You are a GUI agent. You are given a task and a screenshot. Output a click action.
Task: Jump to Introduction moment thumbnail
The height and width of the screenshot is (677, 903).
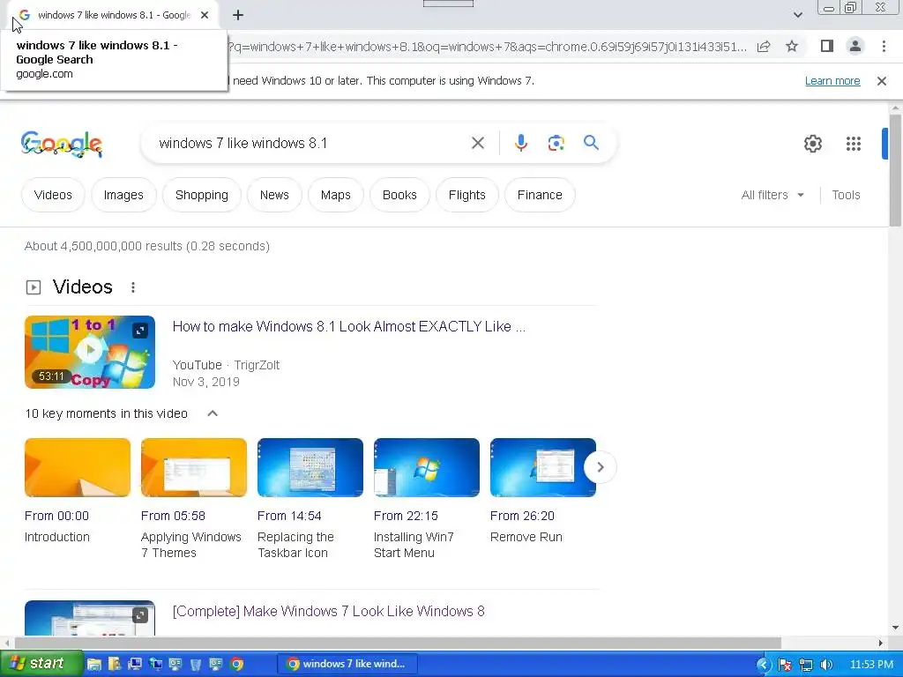[78, 467]
